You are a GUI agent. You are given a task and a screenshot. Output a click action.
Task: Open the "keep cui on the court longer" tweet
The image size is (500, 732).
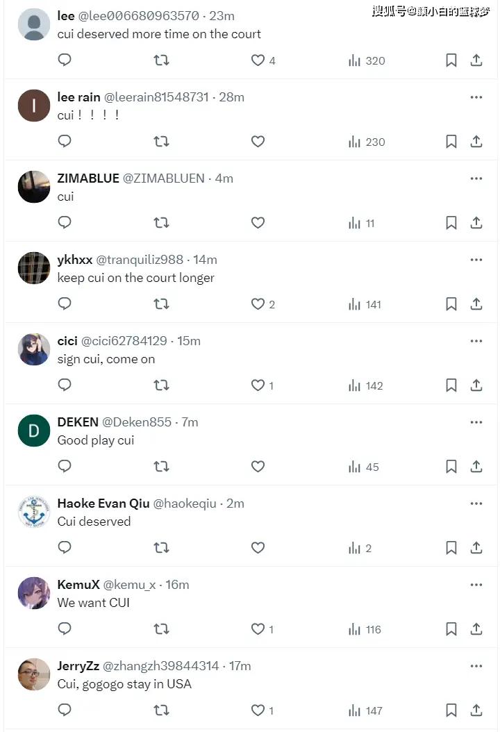[x=136, y=278]
